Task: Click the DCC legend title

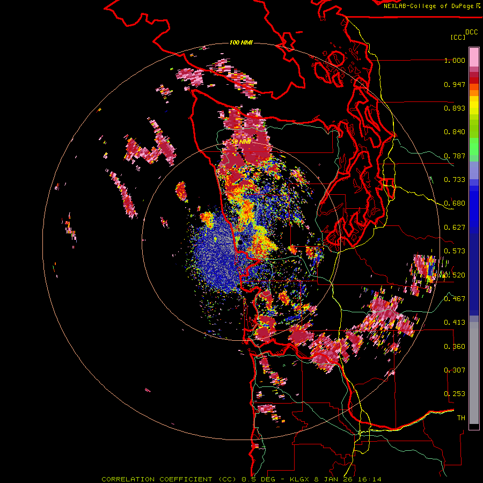Action: point(471,32)
